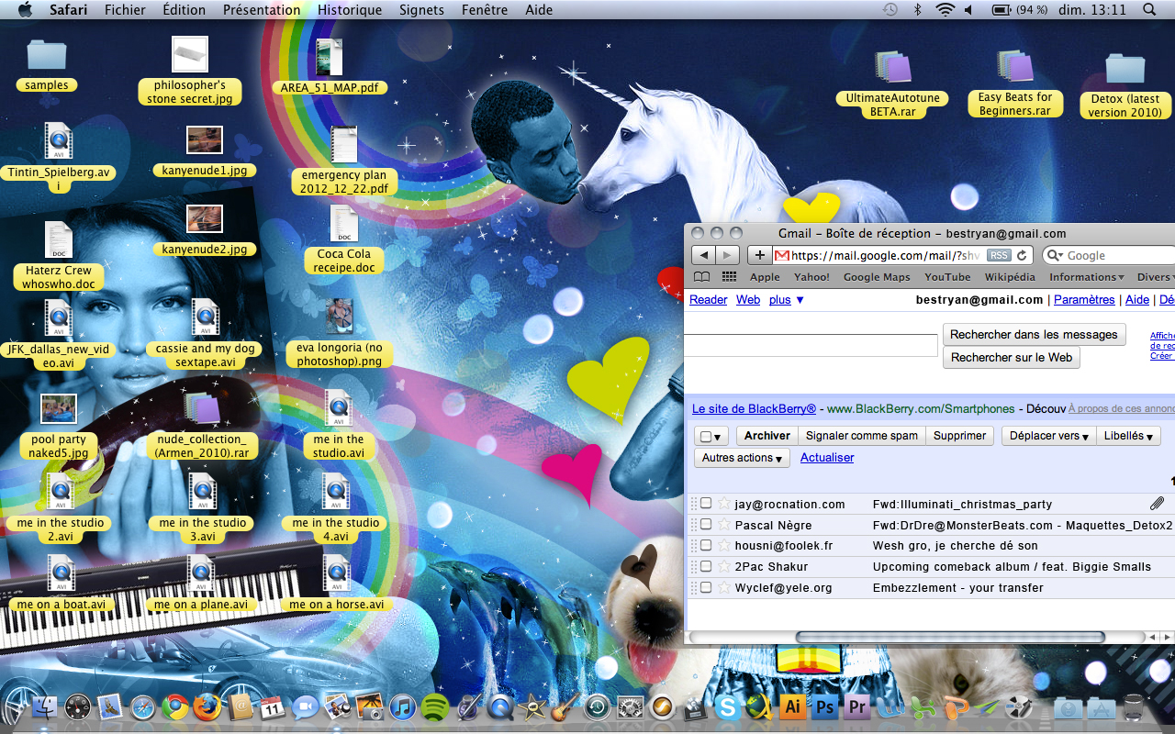This screenshot has height=734, width=1175.
Task: Click Safari's horizontal scrollbar thumb
Action: coord(950,637)
